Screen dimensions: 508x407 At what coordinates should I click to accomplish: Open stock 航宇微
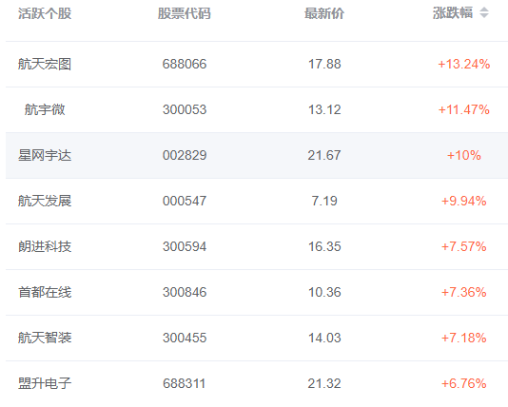45,109
